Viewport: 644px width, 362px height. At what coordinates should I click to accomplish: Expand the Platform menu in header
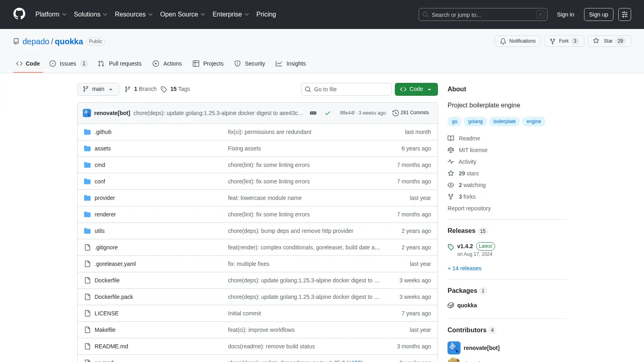[51, 14]
